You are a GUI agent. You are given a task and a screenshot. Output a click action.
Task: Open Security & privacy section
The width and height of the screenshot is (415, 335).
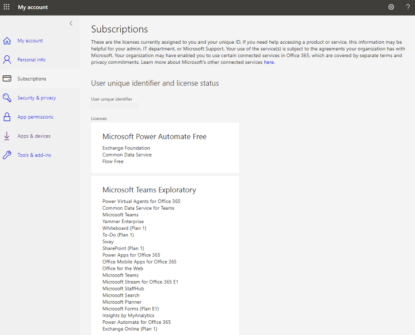[x=37, y=98]
